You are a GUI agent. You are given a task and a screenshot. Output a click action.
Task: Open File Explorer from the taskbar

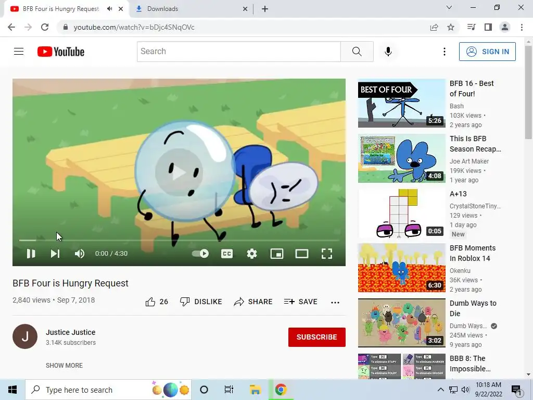pos(255,390)
